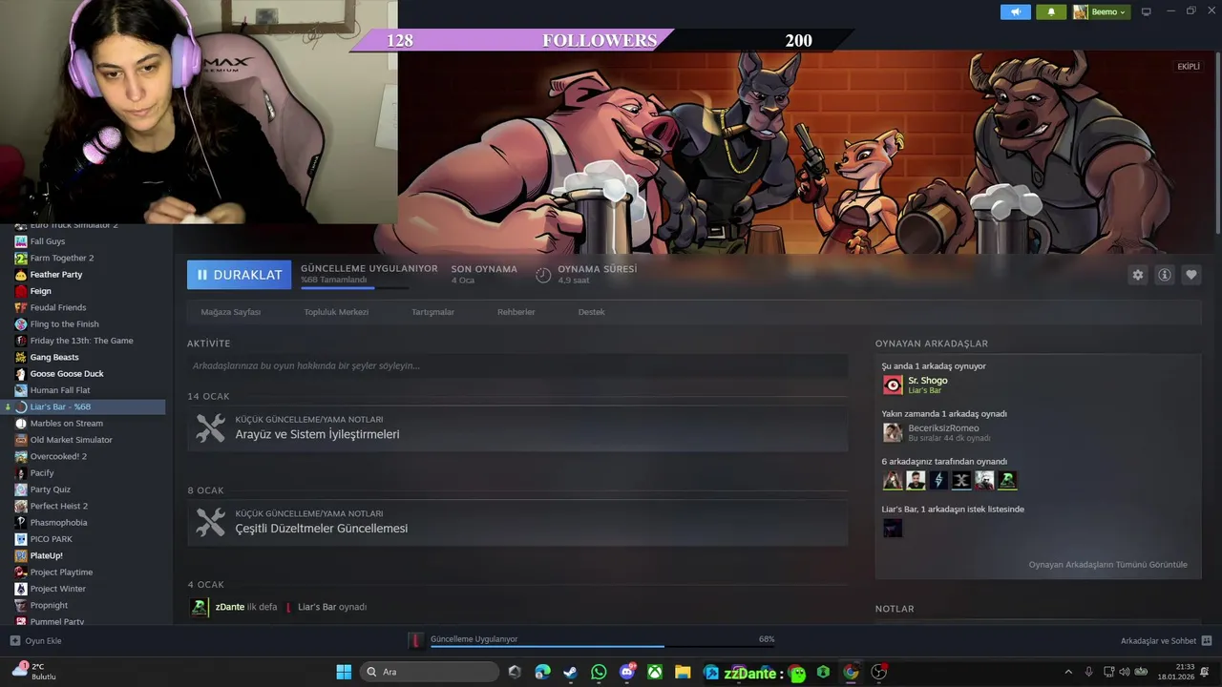Open the Mağaza Sayfası tab
1222x687 pixels.
231,312
